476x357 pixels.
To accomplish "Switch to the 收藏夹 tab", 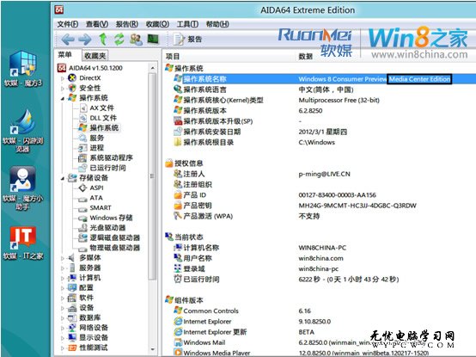I will point(95,55).
